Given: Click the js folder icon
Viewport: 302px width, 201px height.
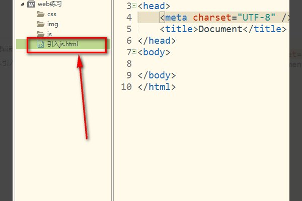Looking at the screenshot, I should click(40, 34).
